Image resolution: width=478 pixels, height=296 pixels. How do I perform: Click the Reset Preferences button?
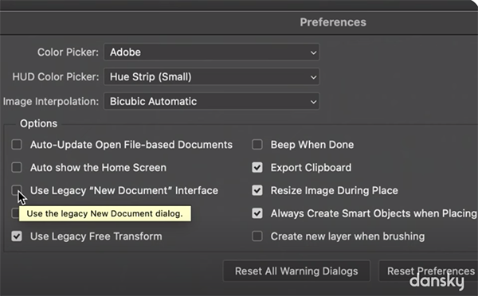tap(429, 271)
